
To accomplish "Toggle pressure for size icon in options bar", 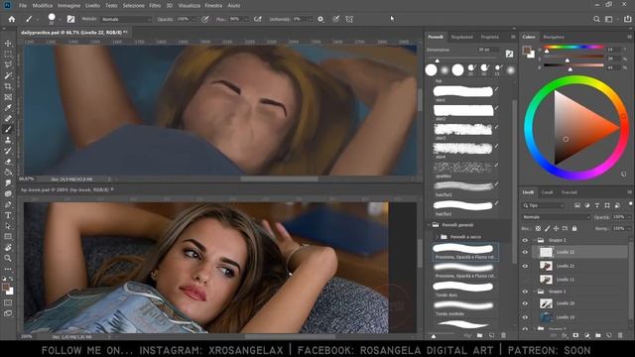I will pyautogui.click(x=335, y=19).
